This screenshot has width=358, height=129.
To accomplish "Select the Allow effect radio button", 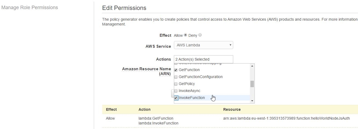I will (x=185, y=35).
